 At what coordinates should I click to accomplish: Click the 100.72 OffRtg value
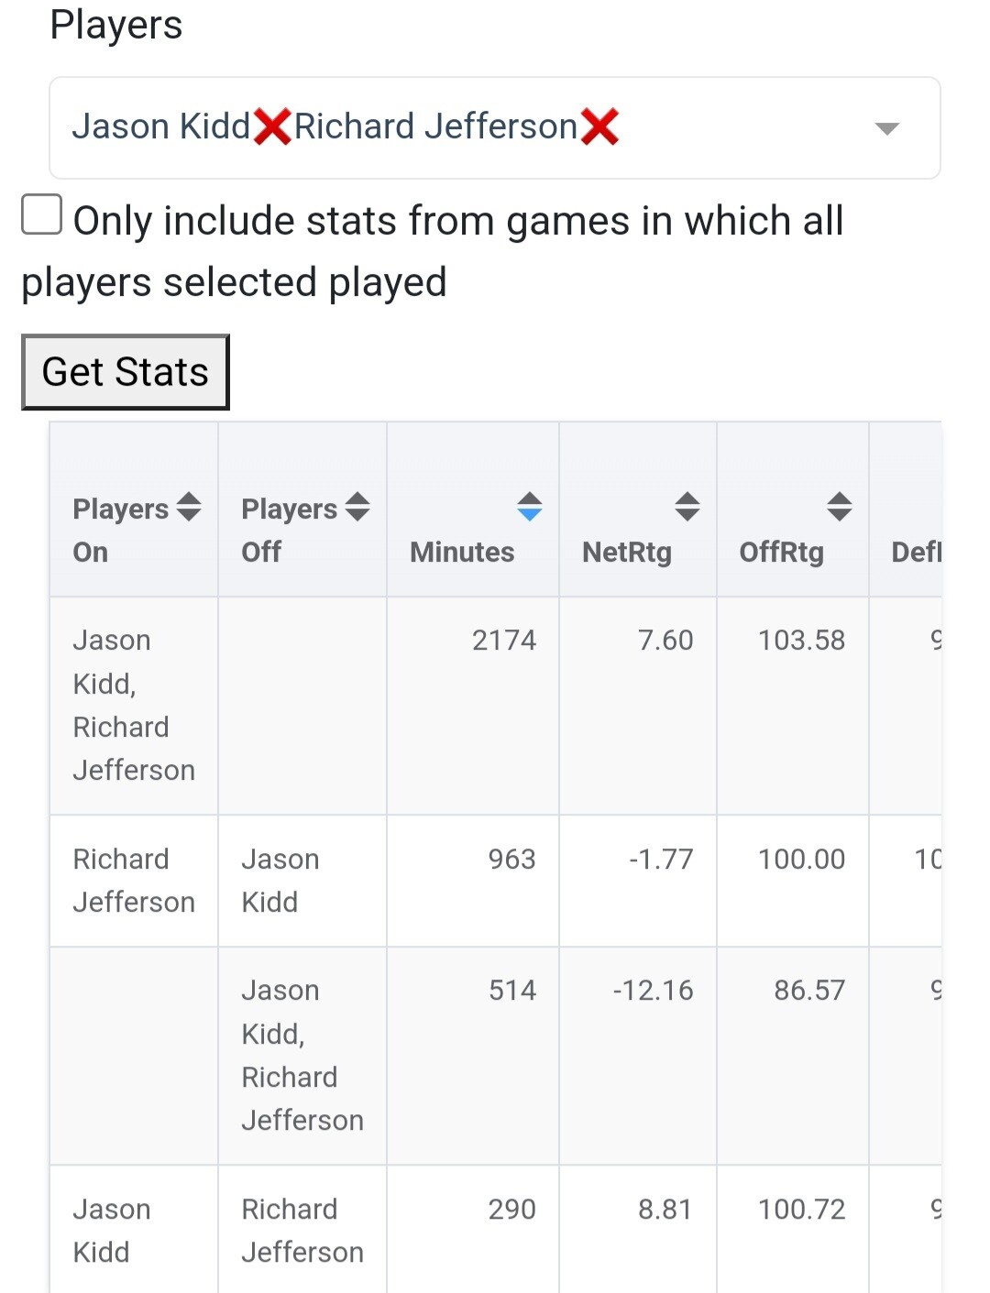(801, 1210)
